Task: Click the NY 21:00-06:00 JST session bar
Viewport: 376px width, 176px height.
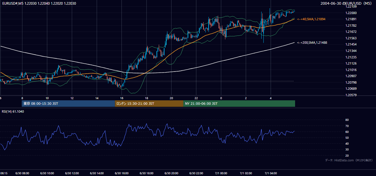Action: click(239, 104)
